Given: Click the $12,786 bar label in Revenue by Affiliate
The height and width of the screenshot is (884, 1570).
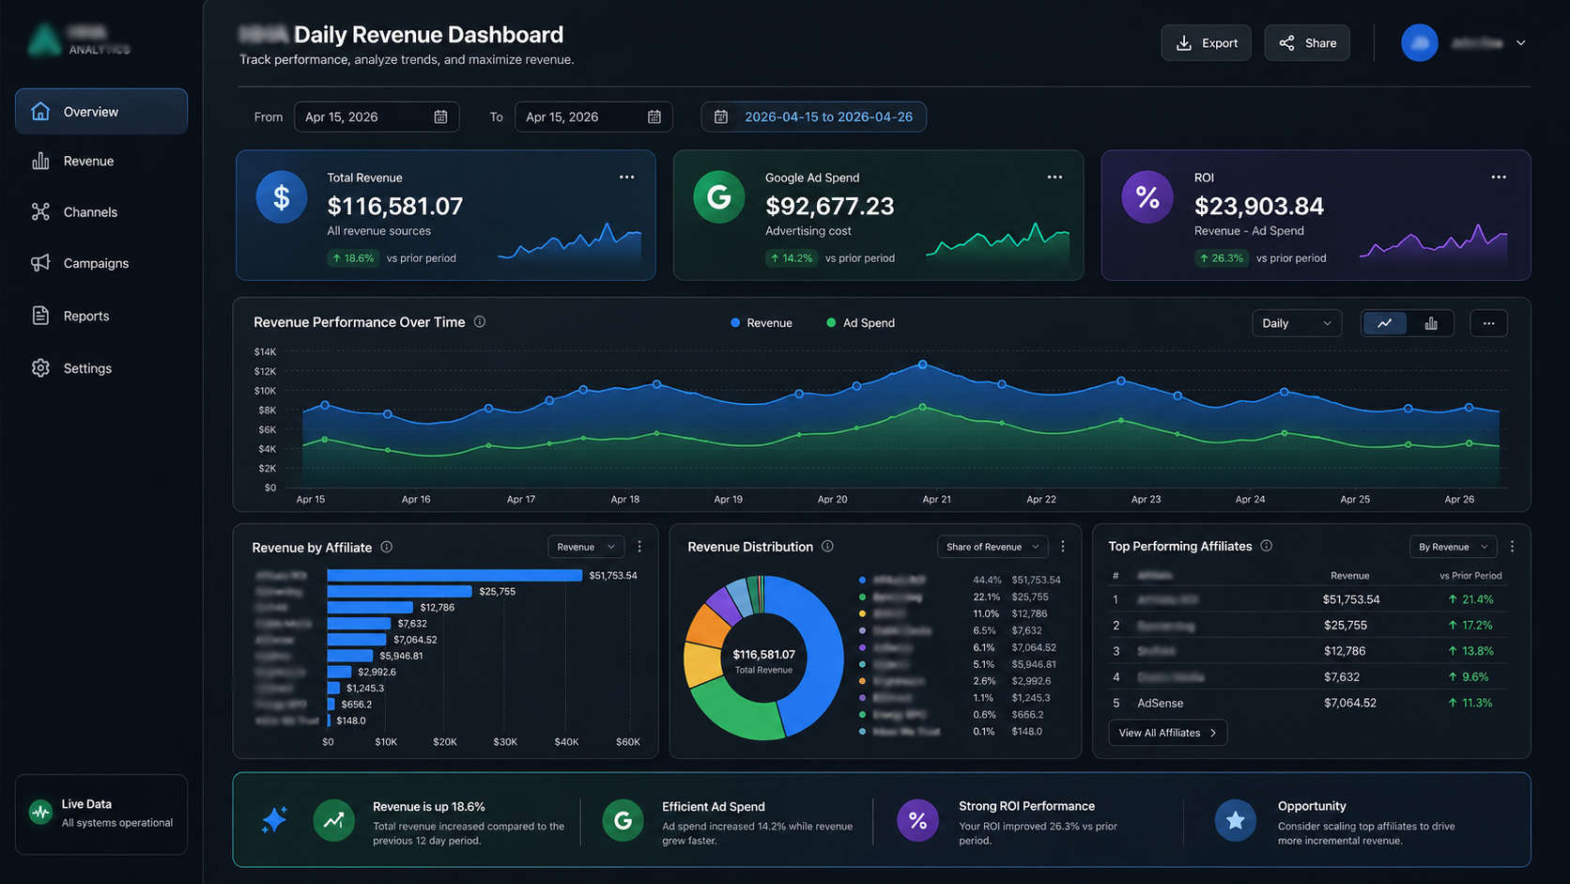Looking at the screenshot, I should (438, 608).
